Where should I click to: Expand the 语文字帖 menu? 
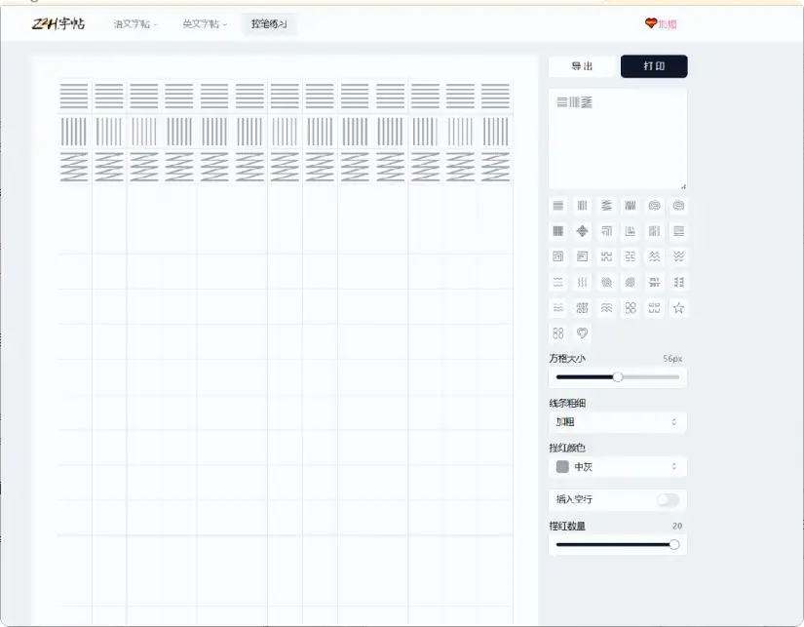(129, 24)
